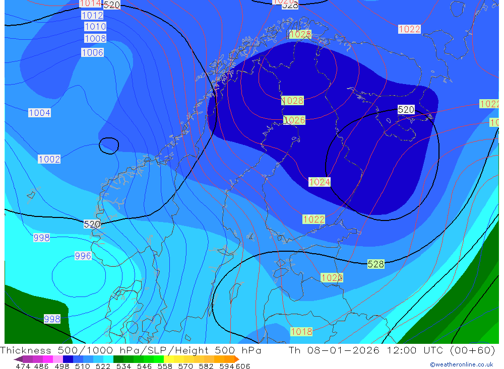Click the 486 legend value

[41, 366]
